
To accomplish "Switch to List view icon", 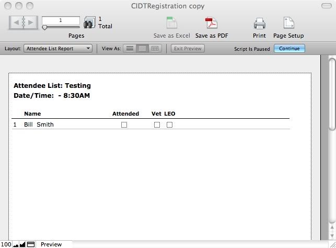I will 142,49.
